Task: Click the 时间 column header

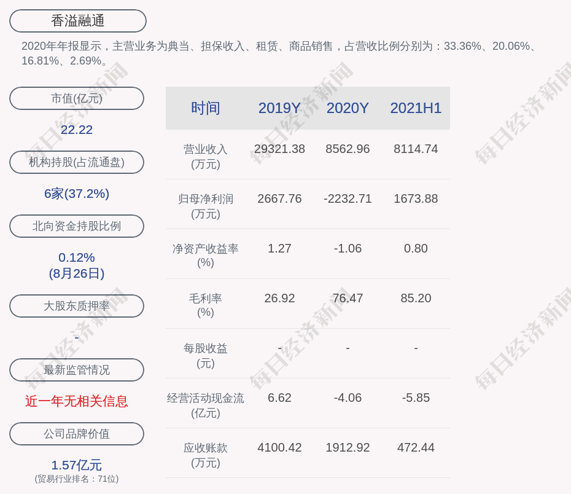Action: pyautogui.click(x=206, y=108)
